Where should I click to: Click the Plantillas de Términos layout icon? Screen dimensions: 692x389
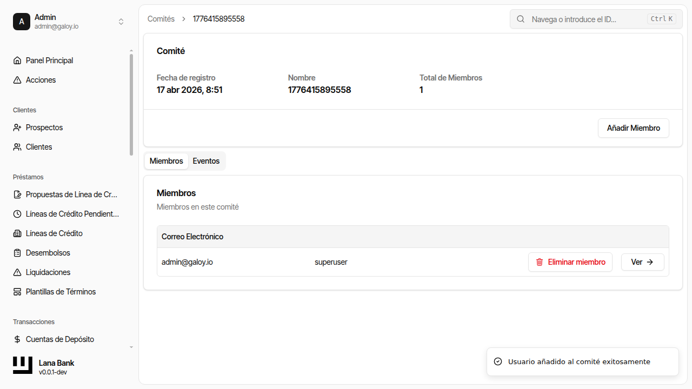click(x=17, y=292)
